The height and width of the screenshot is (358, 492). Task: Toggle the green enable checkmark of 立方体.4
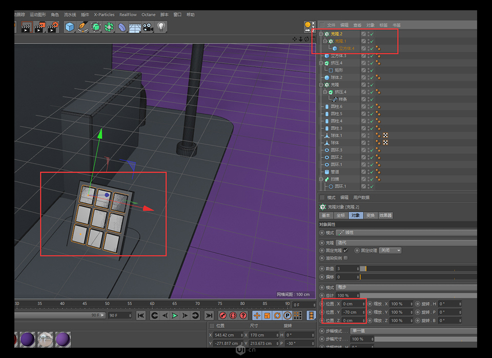point(372,48)
